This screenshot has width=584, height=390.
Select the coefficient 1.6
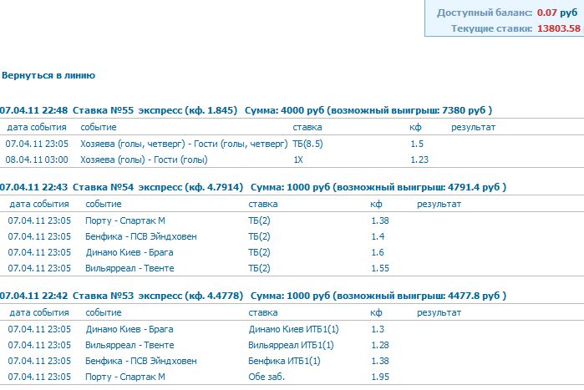[x=378, y=253]
